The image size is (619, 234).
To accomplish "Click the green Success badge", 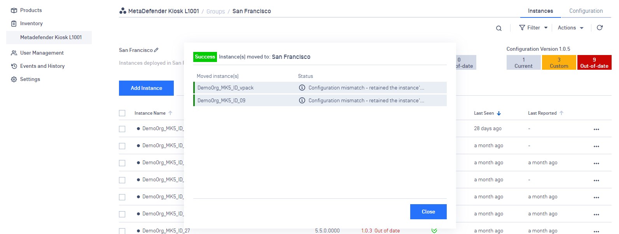I will [205, 57].
